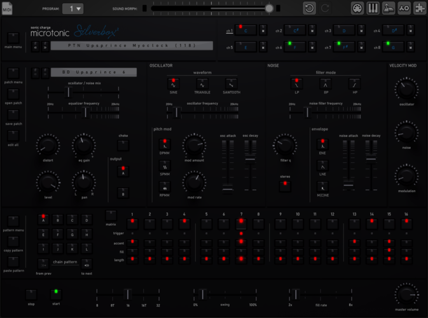Screen dimensions: 428x318
Task: Toggle the edit all button
Action: (13, 135)
